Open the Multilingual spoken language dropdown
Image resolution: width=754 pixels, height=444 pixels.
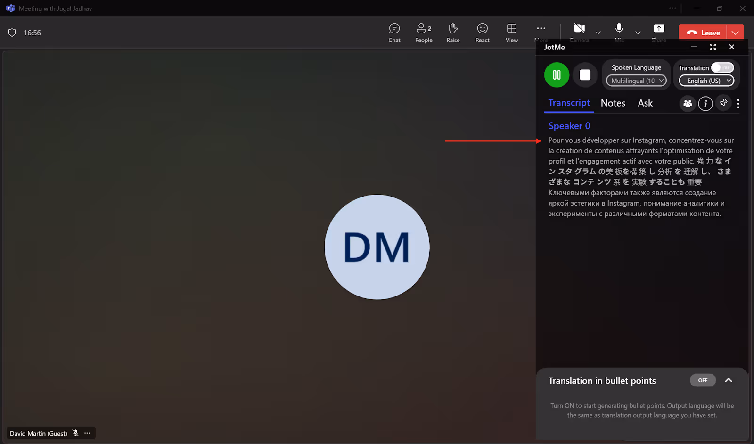pyautogui.click(x=636, y=81)
